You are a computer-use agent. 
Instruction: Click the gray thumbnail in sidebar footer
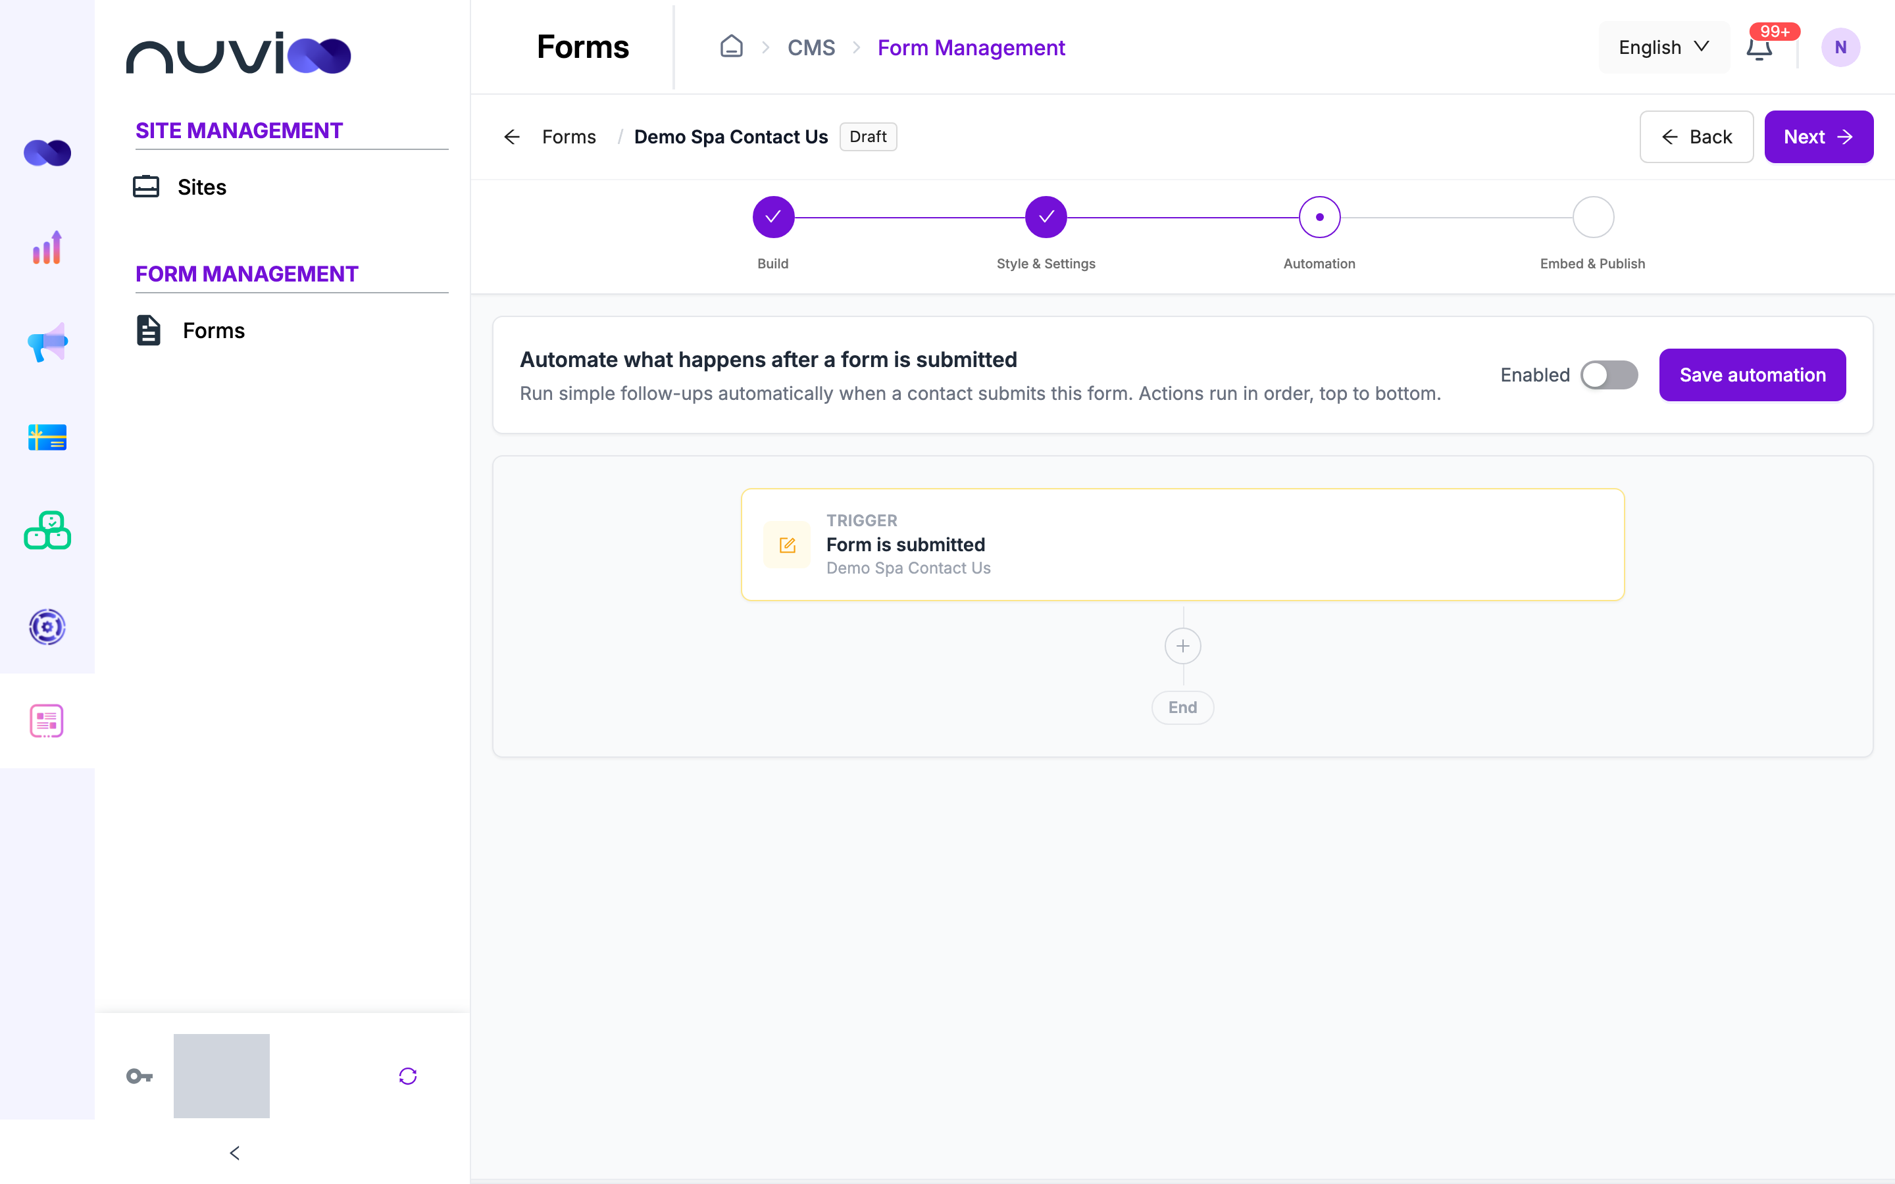(x=222, y=1076)
